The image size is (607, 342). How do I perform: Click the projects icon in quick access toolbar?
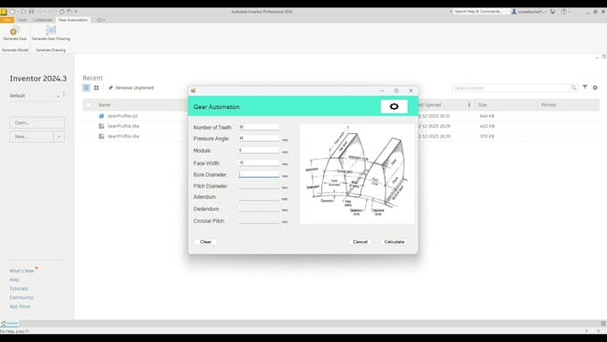tap(70, 12)
